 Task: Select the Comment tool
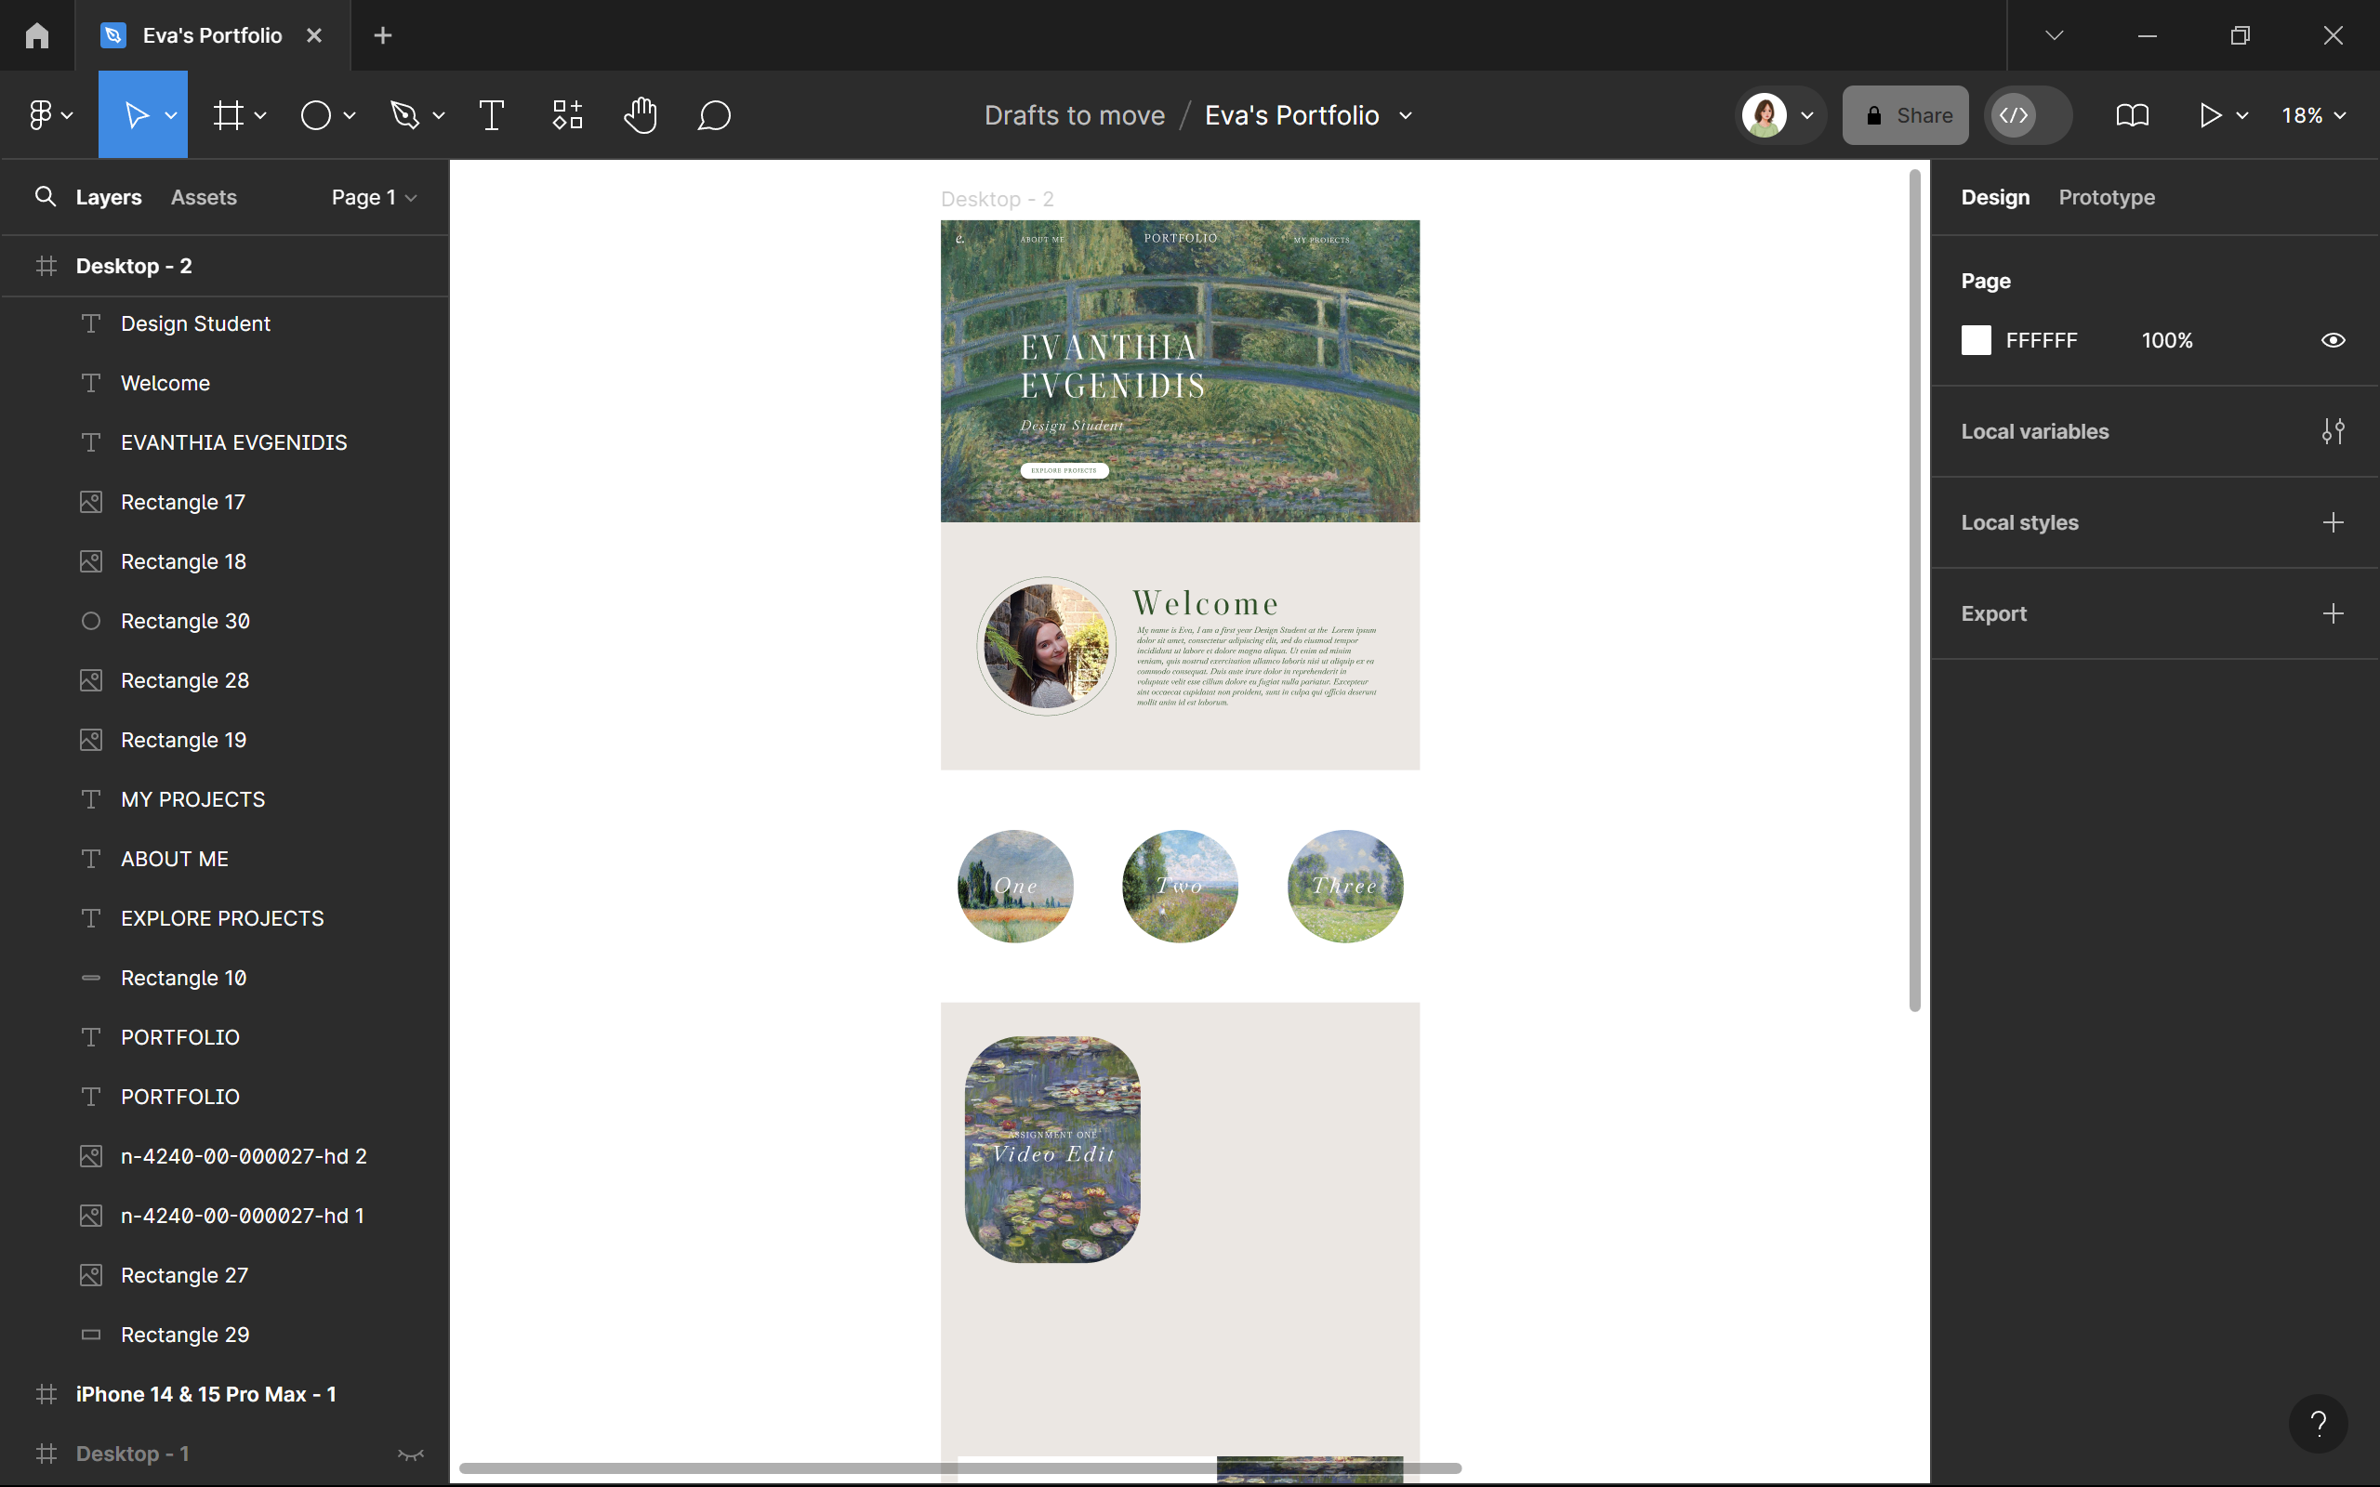pos(714,115)
